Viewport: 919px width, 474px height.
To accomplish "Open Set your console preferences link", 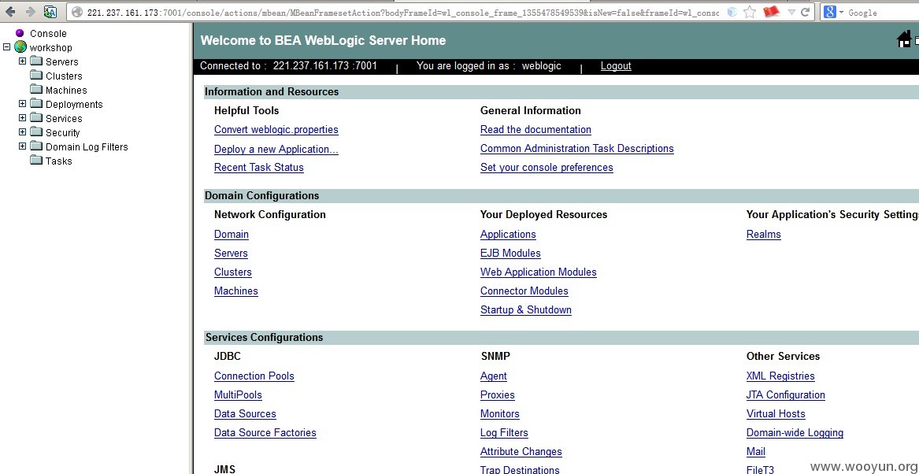I will 547,168.
